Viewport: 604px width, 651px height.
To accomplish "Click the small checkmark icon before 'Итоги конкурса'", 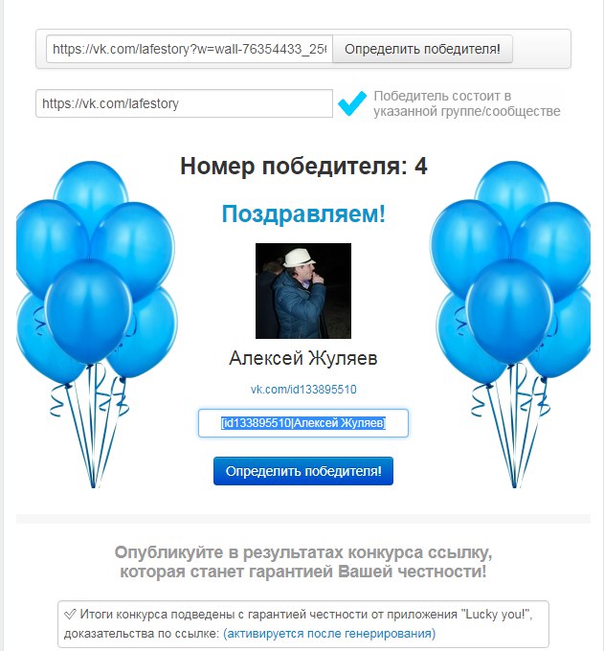I will pyautogui.click(x=70, y=614).
